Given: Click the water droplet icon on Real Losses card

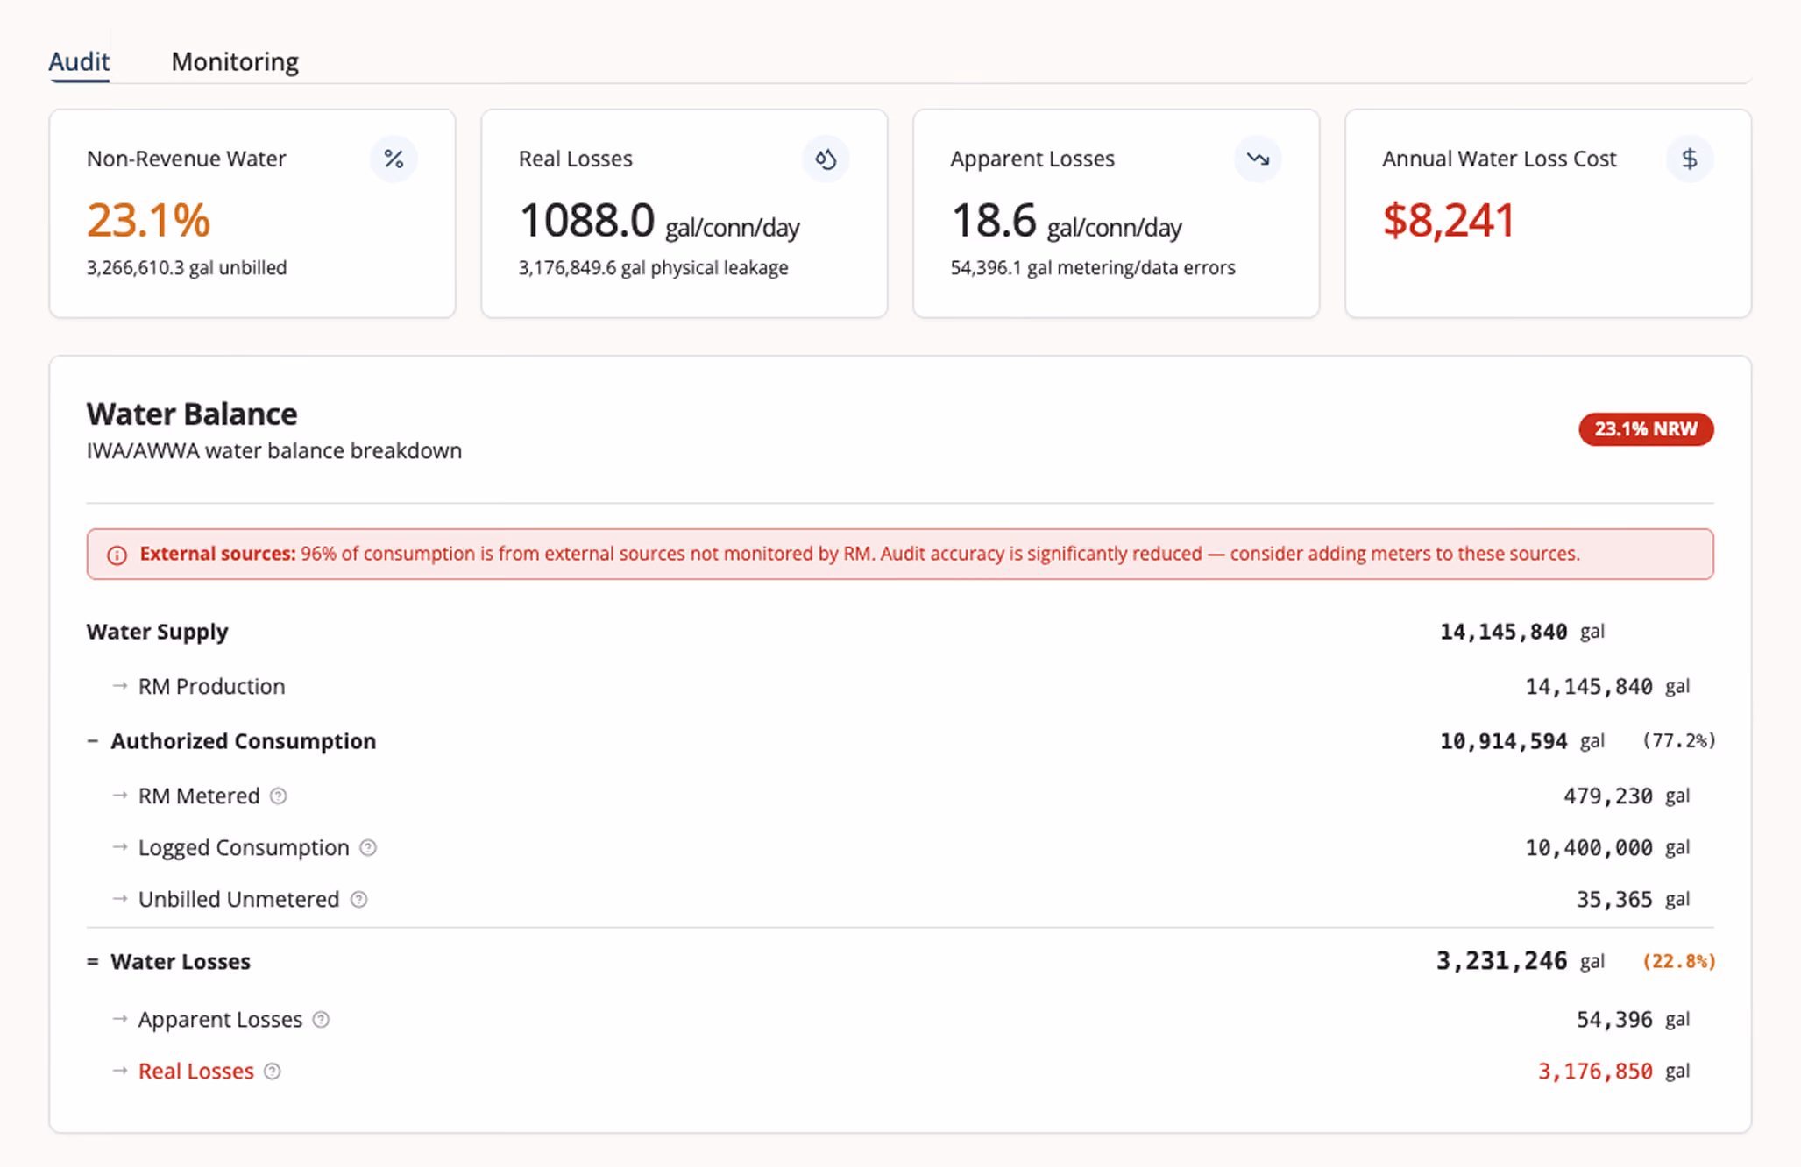Looking at the screenshot, I should click(x=826, y=159).
